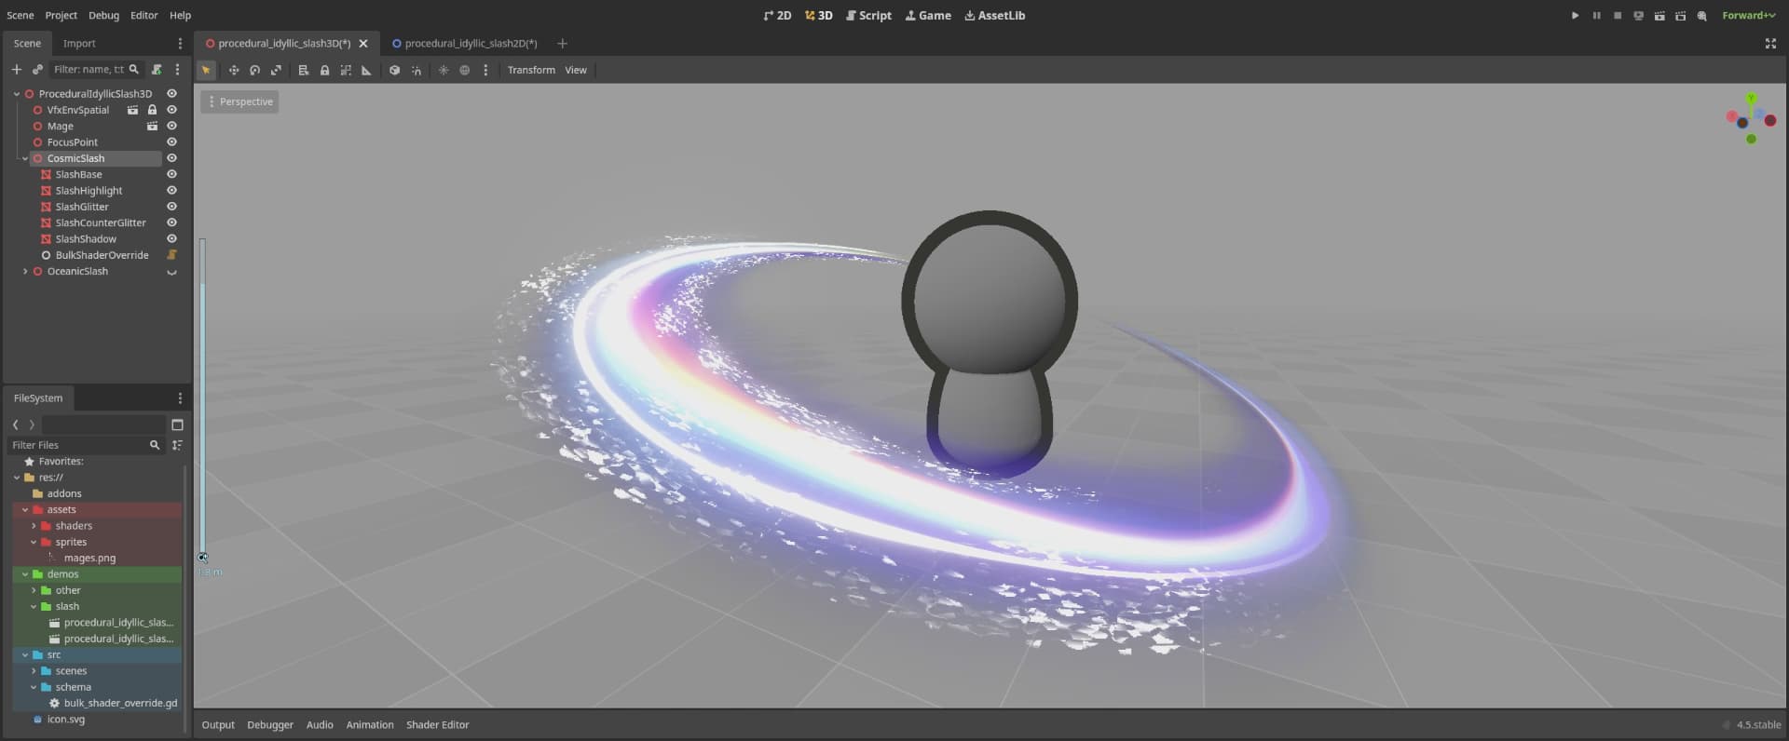This screenshot has width=1789, height=741.
Task: Click the lock selected node icon in toolbar
Action: pos(324,70)
